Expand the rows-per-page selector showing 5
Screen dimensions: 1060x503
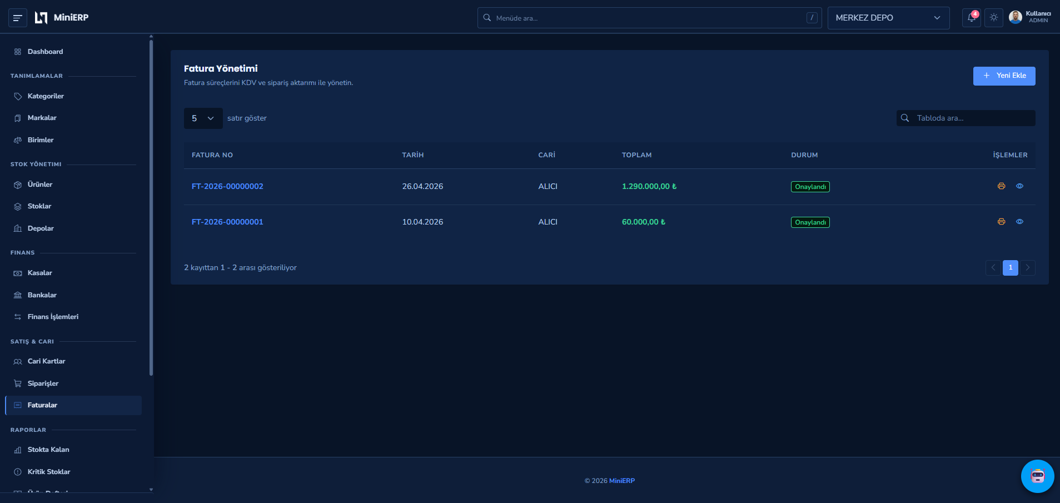[203, 118]
